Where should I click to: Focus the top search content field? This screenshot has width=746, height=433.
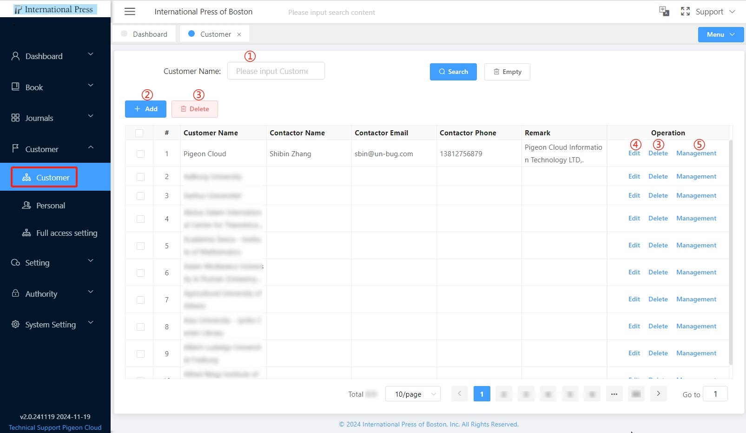(x=331, y=12)
